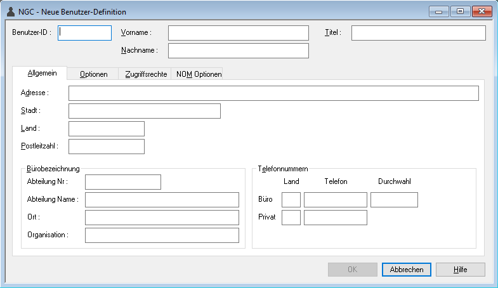Click the Organisation text field
Viewport: 498px width, 288px height.
point(162,235)
